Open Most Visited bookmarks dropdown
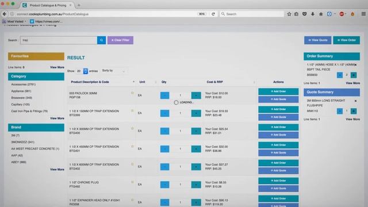This screenshot has width=368, height=207. tap(14, 21)
